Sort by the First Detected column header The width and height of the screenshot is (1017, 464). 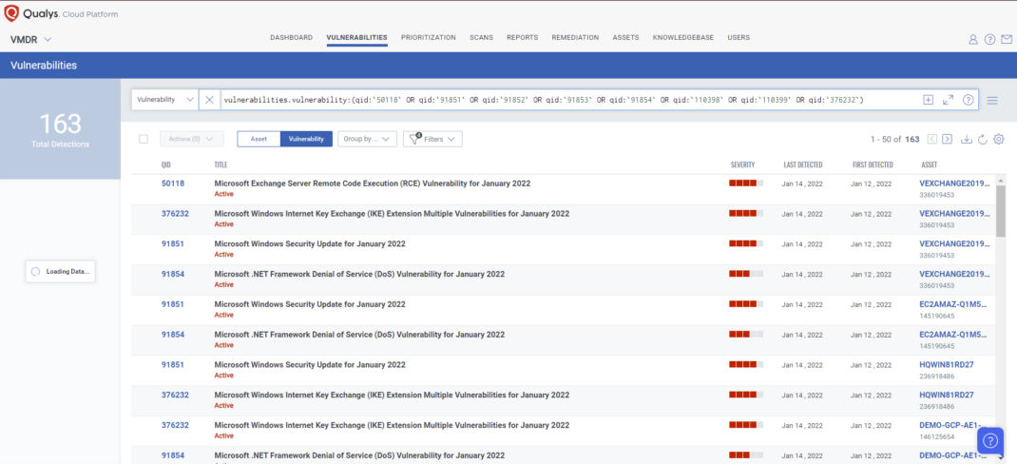[873, 164]
